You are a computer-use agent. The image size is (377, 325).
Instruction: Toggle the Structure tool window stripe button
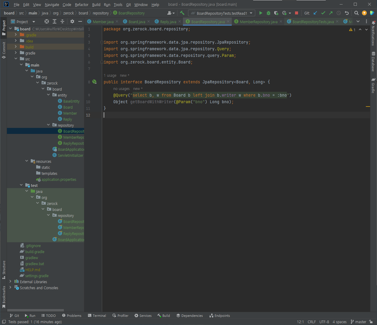[4, 270]
